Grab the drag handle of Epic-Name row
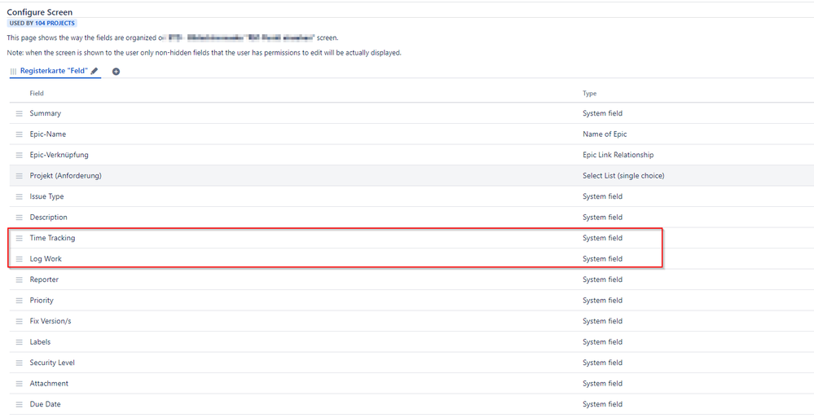This screenshot has width=814, height=418. [20, 134]
